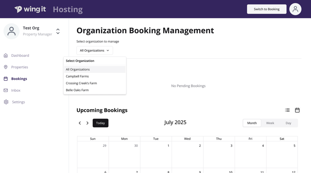Select the Week view tab
The width and height of the screenshot is (311, 173).
[x=270, y=123]
